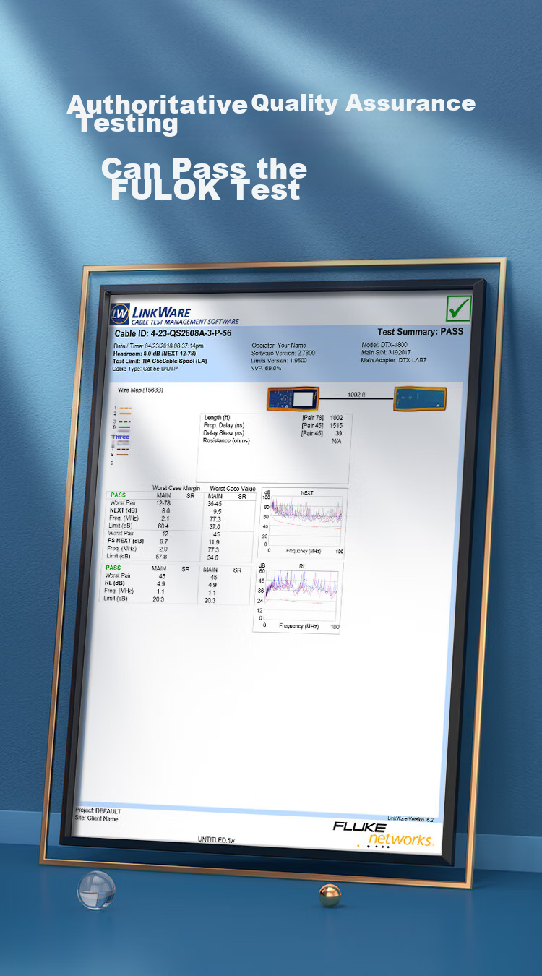Click the blue 'Three' text in wire map
542x976 pixels.
pyautogui.click(x=120, y=437)
